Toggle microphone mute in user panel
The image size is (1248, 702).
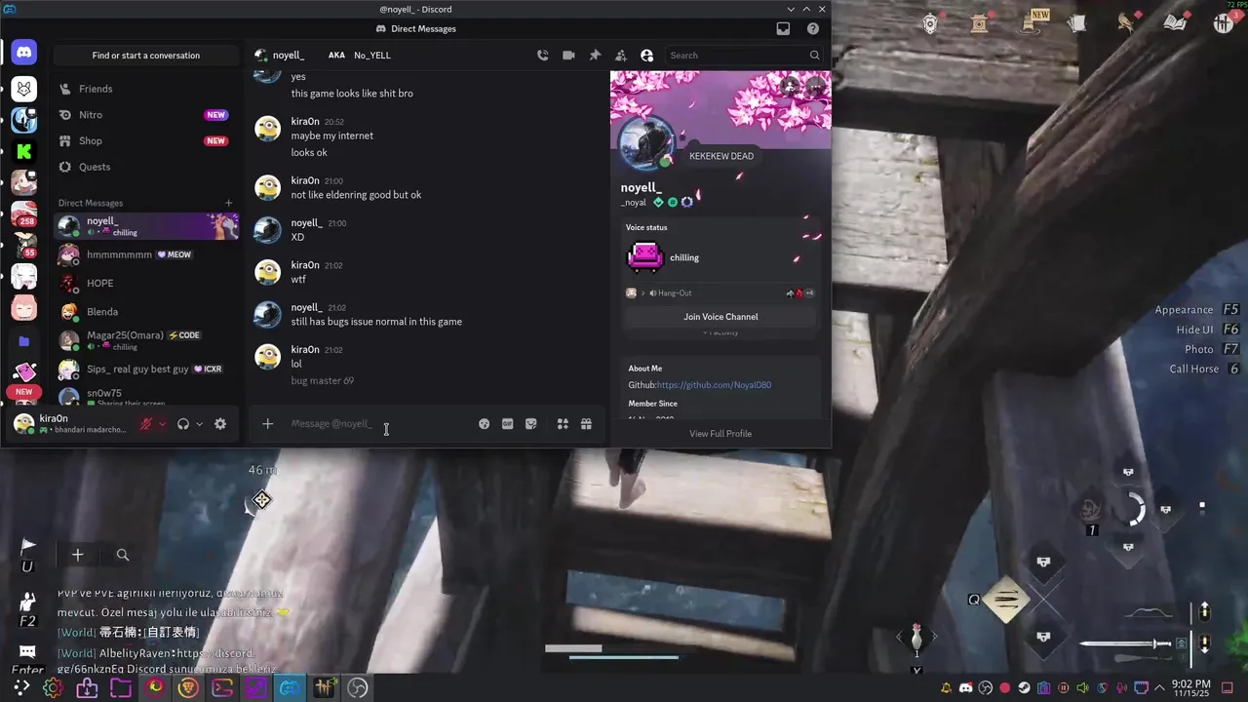click(147, 424)
